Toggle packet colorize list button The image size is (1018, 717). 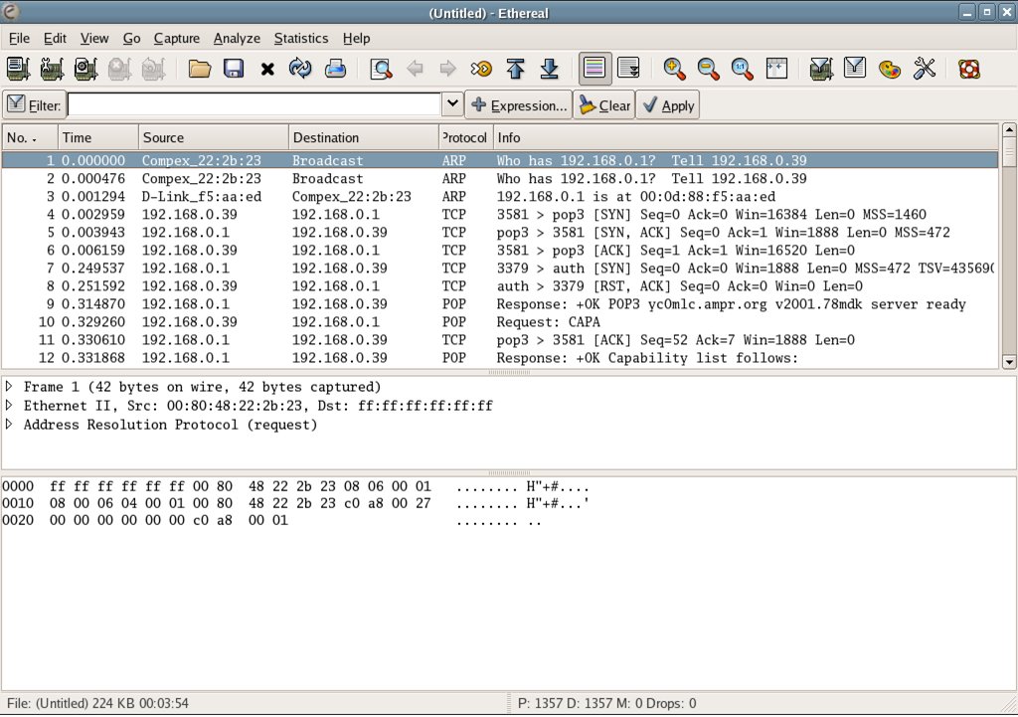[x=594, y=69]
